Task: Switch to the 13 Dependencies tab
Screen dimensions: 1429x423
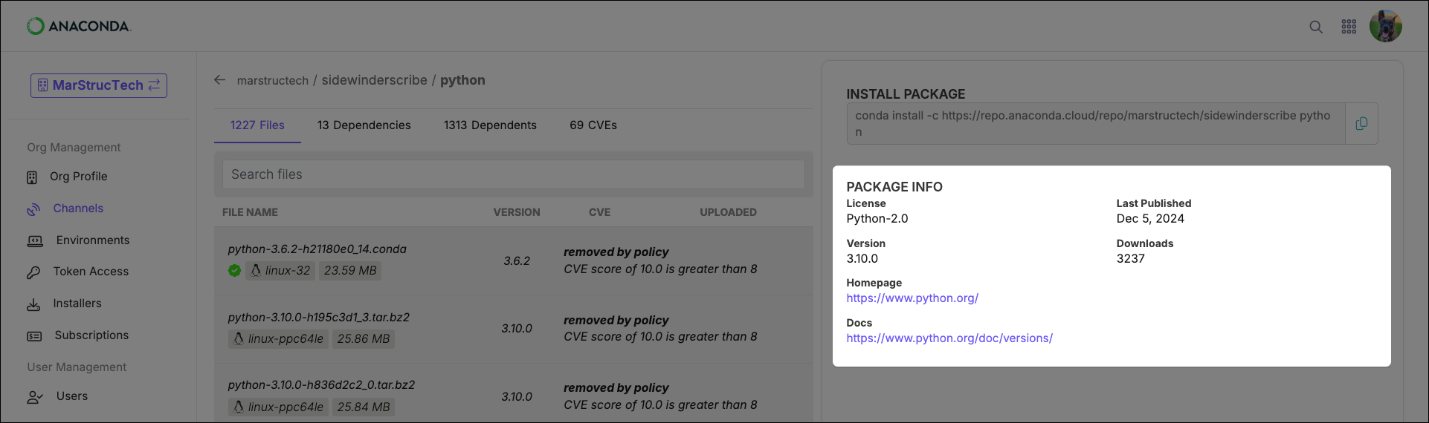Action: click(x=364, y=125)
